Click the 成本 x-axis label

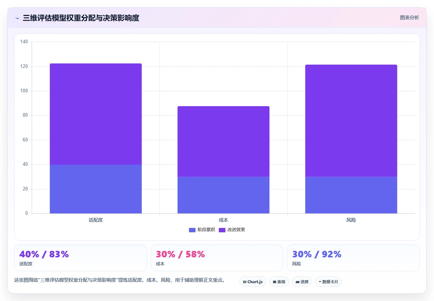[x=223, y=220]
